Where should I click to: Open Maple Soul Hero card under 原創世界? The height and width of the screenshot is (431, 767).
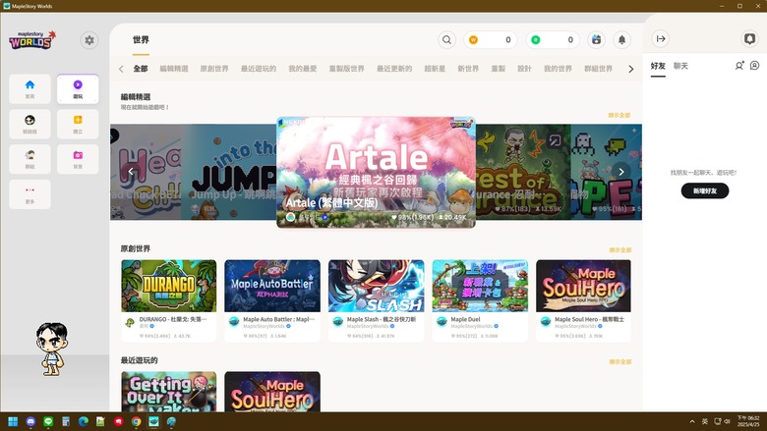click(x=583, y=300)
